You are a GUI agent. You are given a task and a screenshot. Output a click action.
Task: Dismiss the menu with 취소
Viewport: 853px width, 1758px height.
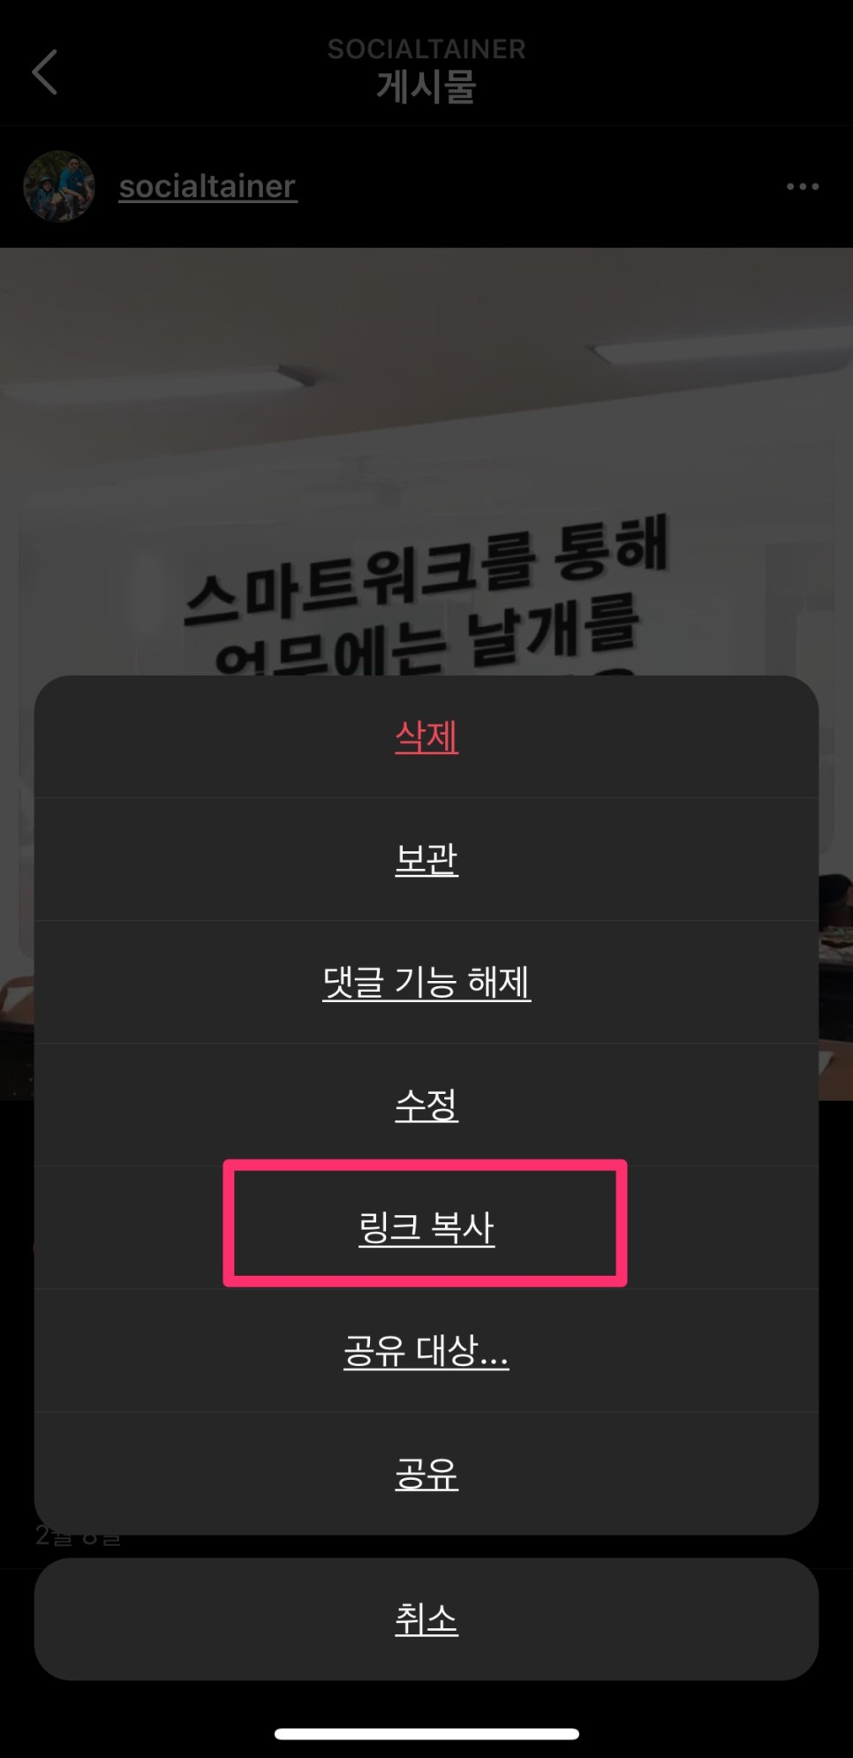(426, 1618)
